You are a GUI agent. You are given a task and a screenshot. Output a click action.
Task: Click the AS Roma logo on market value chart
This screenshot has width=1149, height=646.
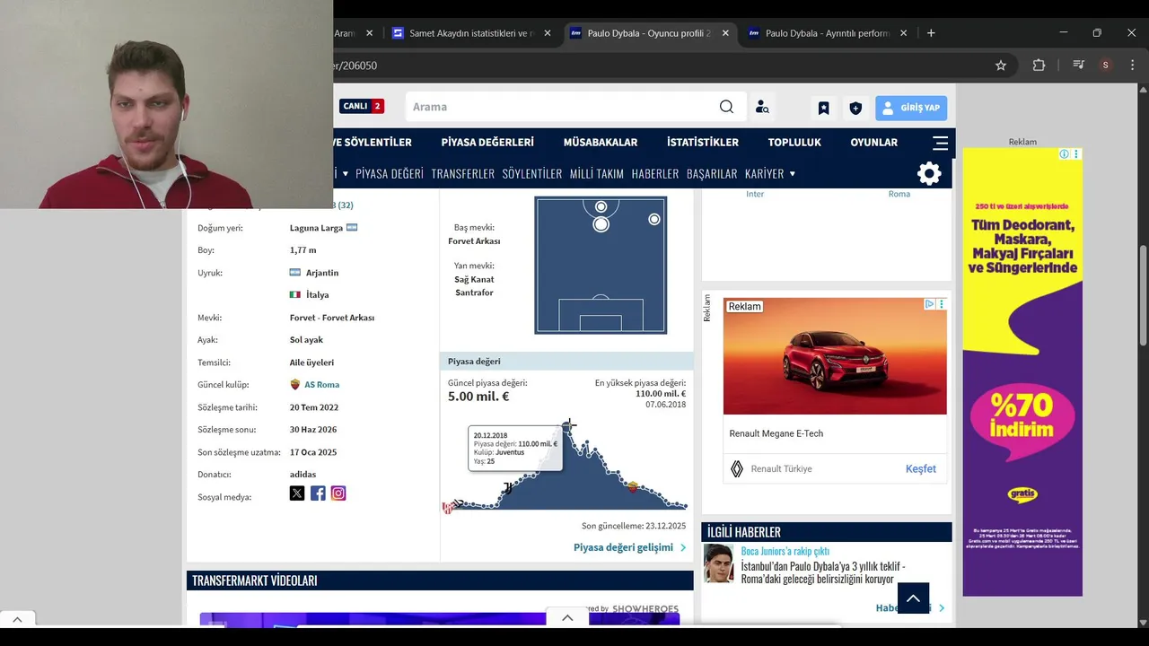pyautogui.click(x=633, y=487)
